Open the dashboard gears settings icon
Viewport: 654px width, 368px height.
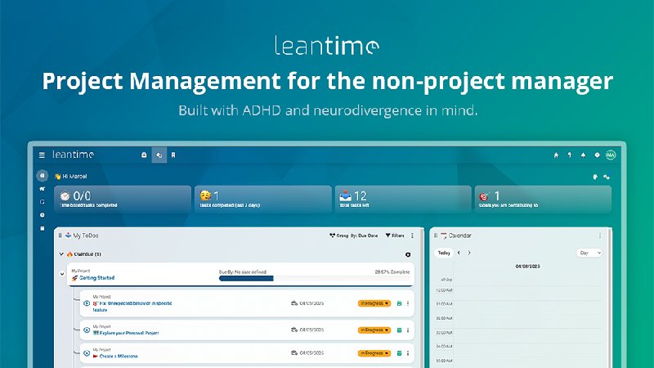click(x=607, y=177)
